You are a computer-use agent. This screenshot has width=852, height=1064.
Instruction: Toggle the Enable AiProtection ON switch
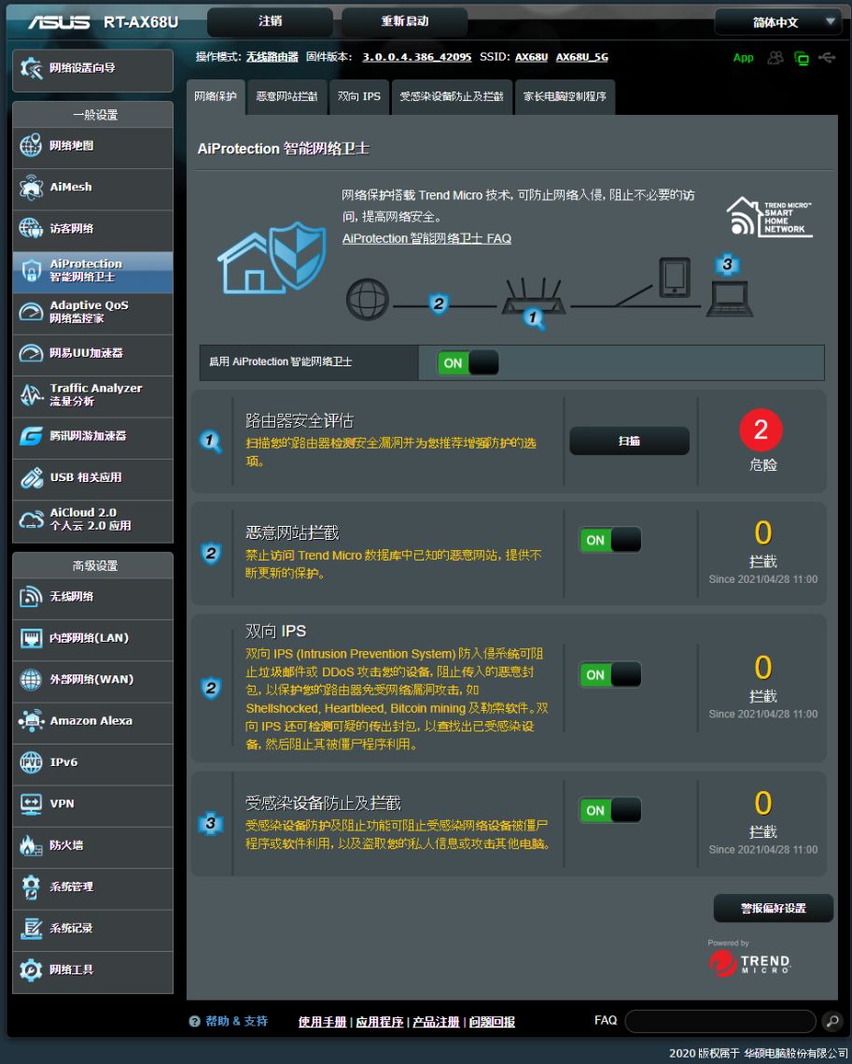468,363
